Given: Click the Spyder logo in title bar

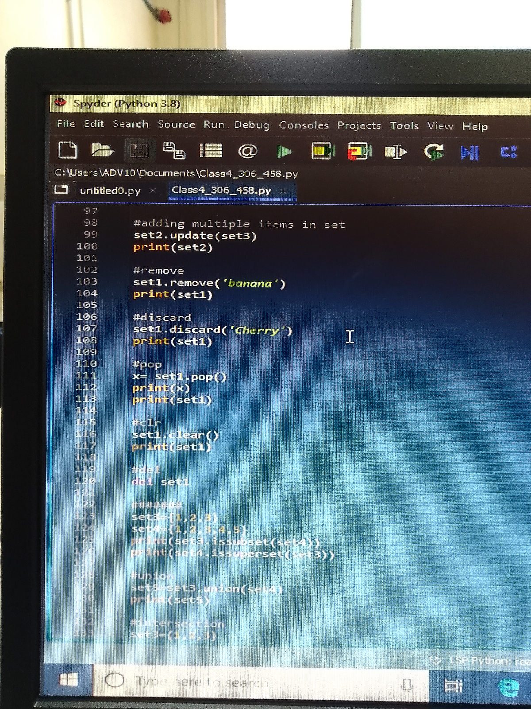Looking at the screenshot, I should (60, 103).
